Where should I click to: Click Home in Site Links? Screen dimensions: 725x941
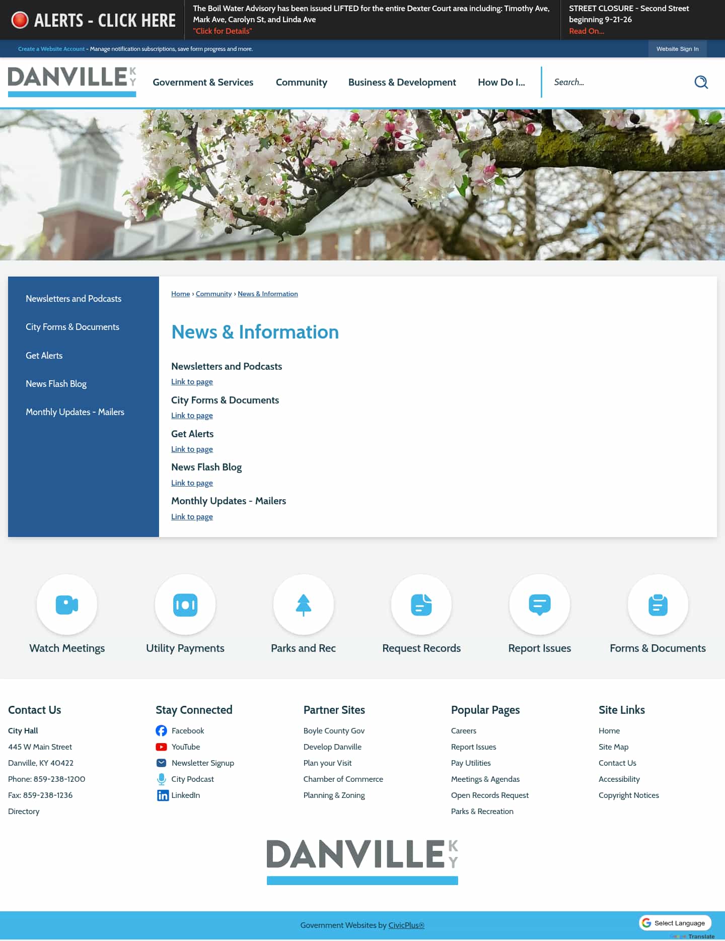coord(609,731)
